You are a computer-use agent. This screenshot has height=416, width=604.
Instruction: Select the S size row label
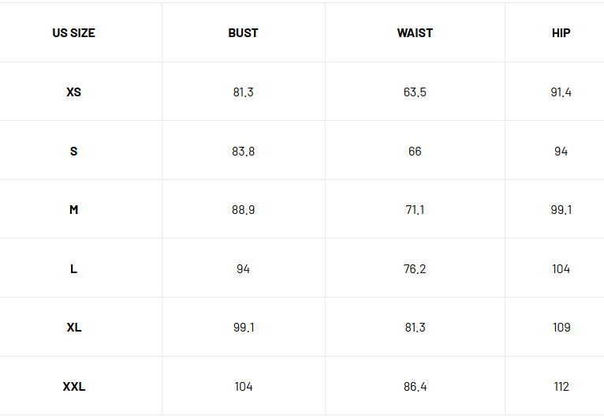tap(73, 151)
